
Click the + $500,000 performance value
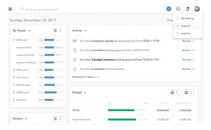pyautogui.click(x=185, y=110)
